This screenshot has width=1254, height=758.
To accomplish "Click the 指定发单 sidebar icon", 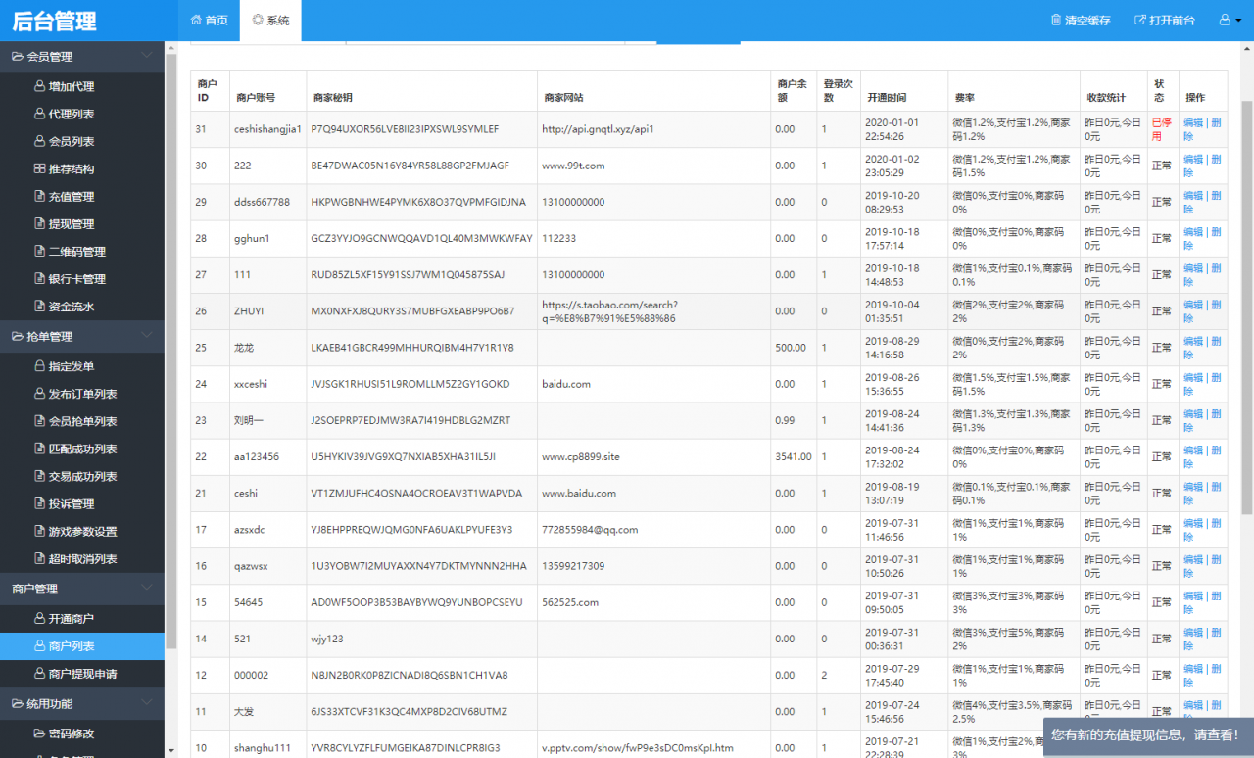I will pos(39,366).
